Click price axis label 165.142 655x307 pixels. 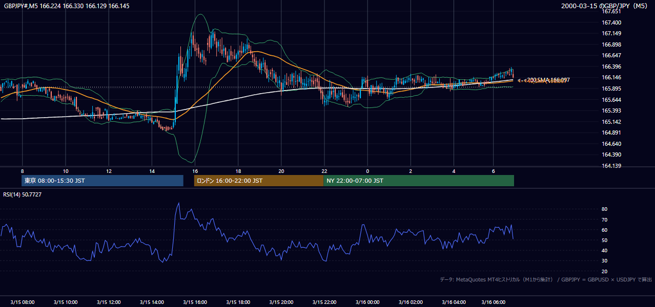(x=611, y=122)
